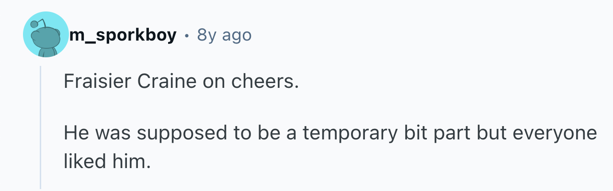Screen dimensions: 613x191
Task: Click the word "everyone" in the comment
Action: coord(555,133)
